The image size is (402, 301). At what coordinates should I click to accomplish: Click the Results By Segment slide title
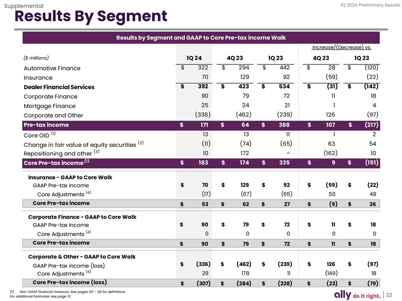[x=90, y=17]
